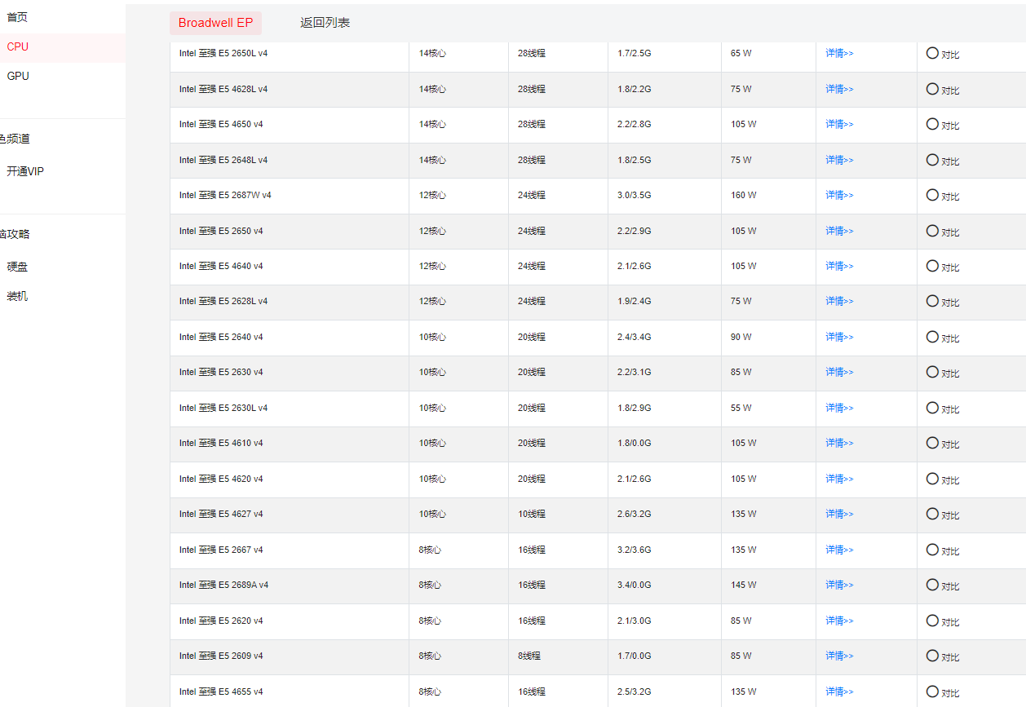Screen dimensions: 1026x707
Task: Enable compare for E5 2687W v4
Action: [932, 195]
